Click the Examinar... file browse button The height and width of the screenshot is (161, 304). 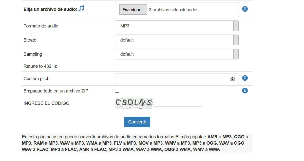click(133, 10)
